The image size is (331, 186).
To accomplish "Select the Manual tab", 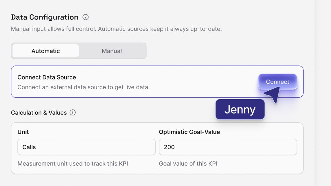I will pos(112,51).
